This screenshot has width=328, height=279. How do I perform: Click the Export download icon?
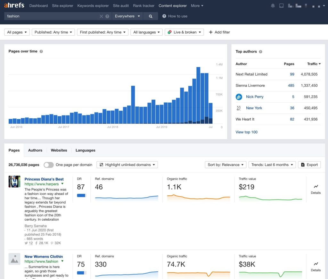pos(303,165)
